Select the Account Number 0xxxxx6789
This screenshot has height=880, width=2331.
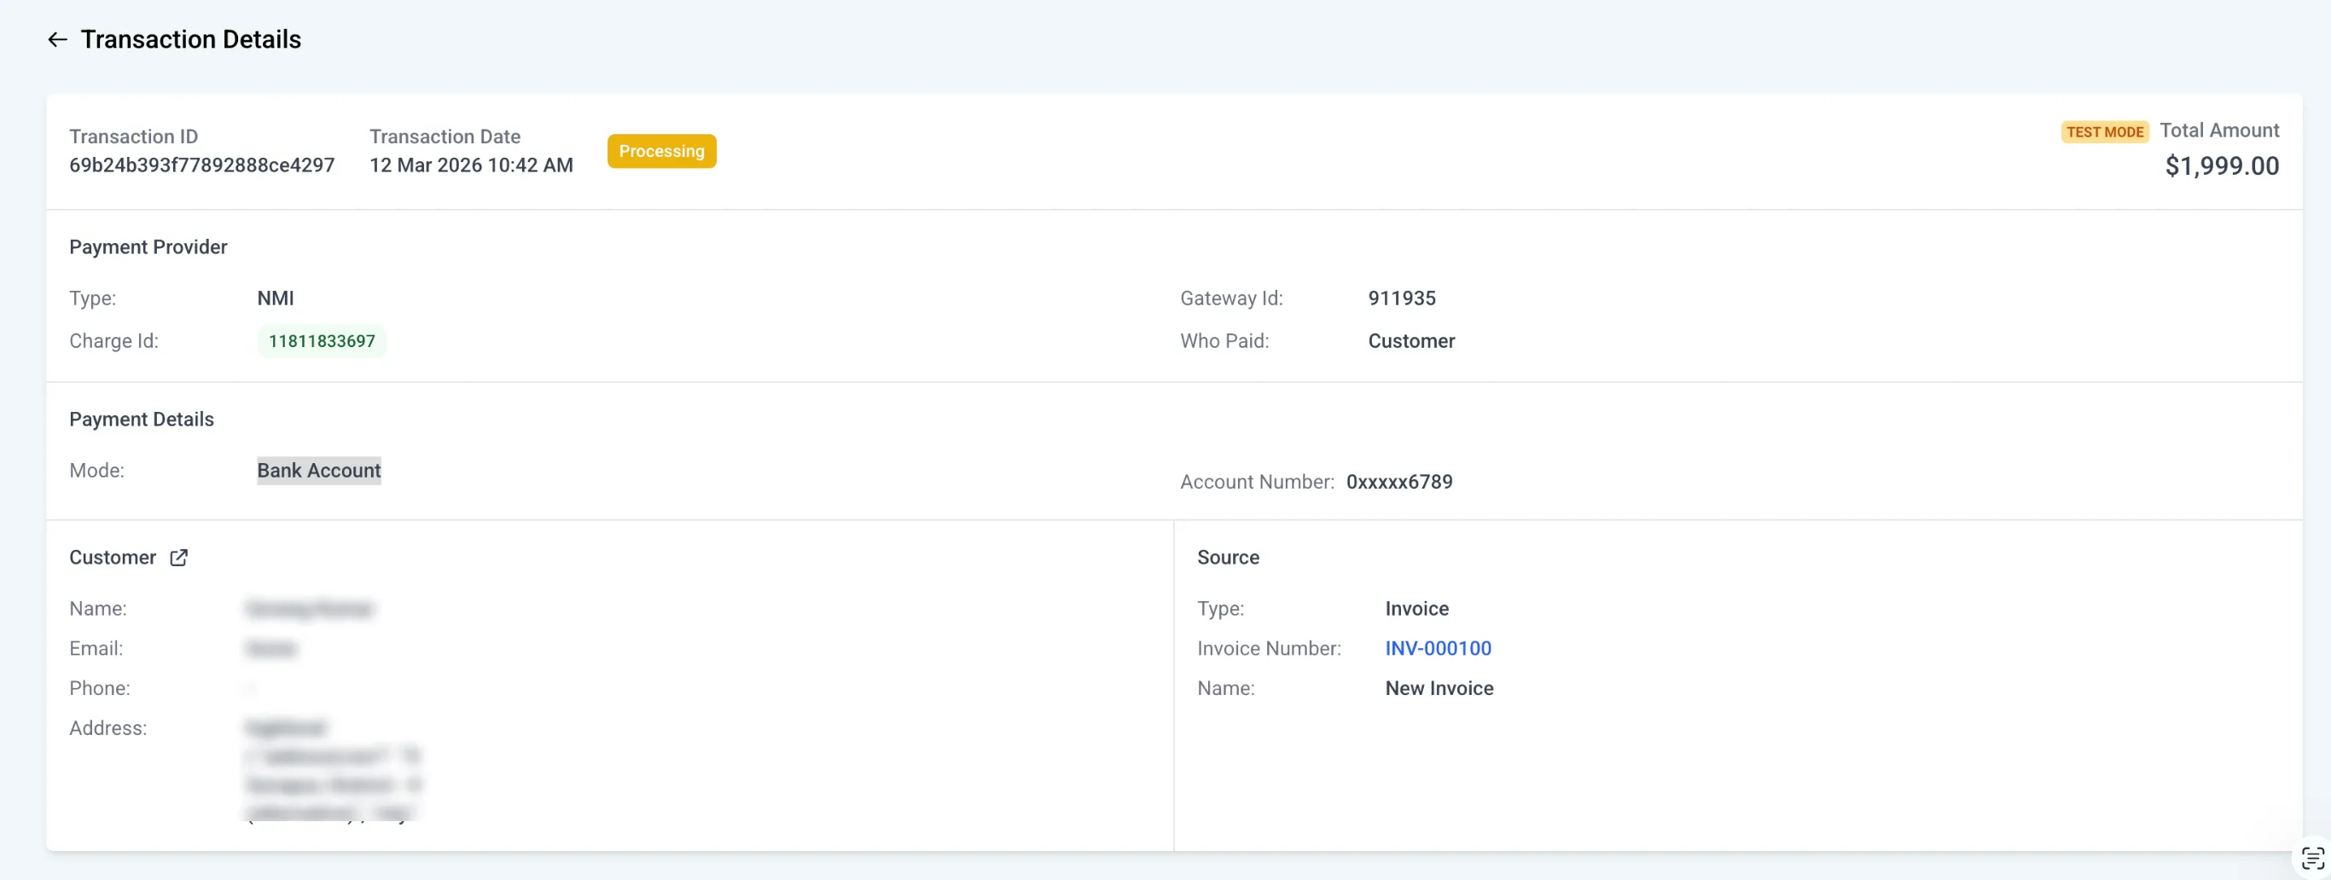pos(1399,481)
